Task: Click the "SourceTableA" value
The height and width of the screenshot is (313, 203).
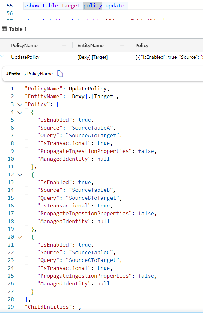Action: tap(91, 128)
